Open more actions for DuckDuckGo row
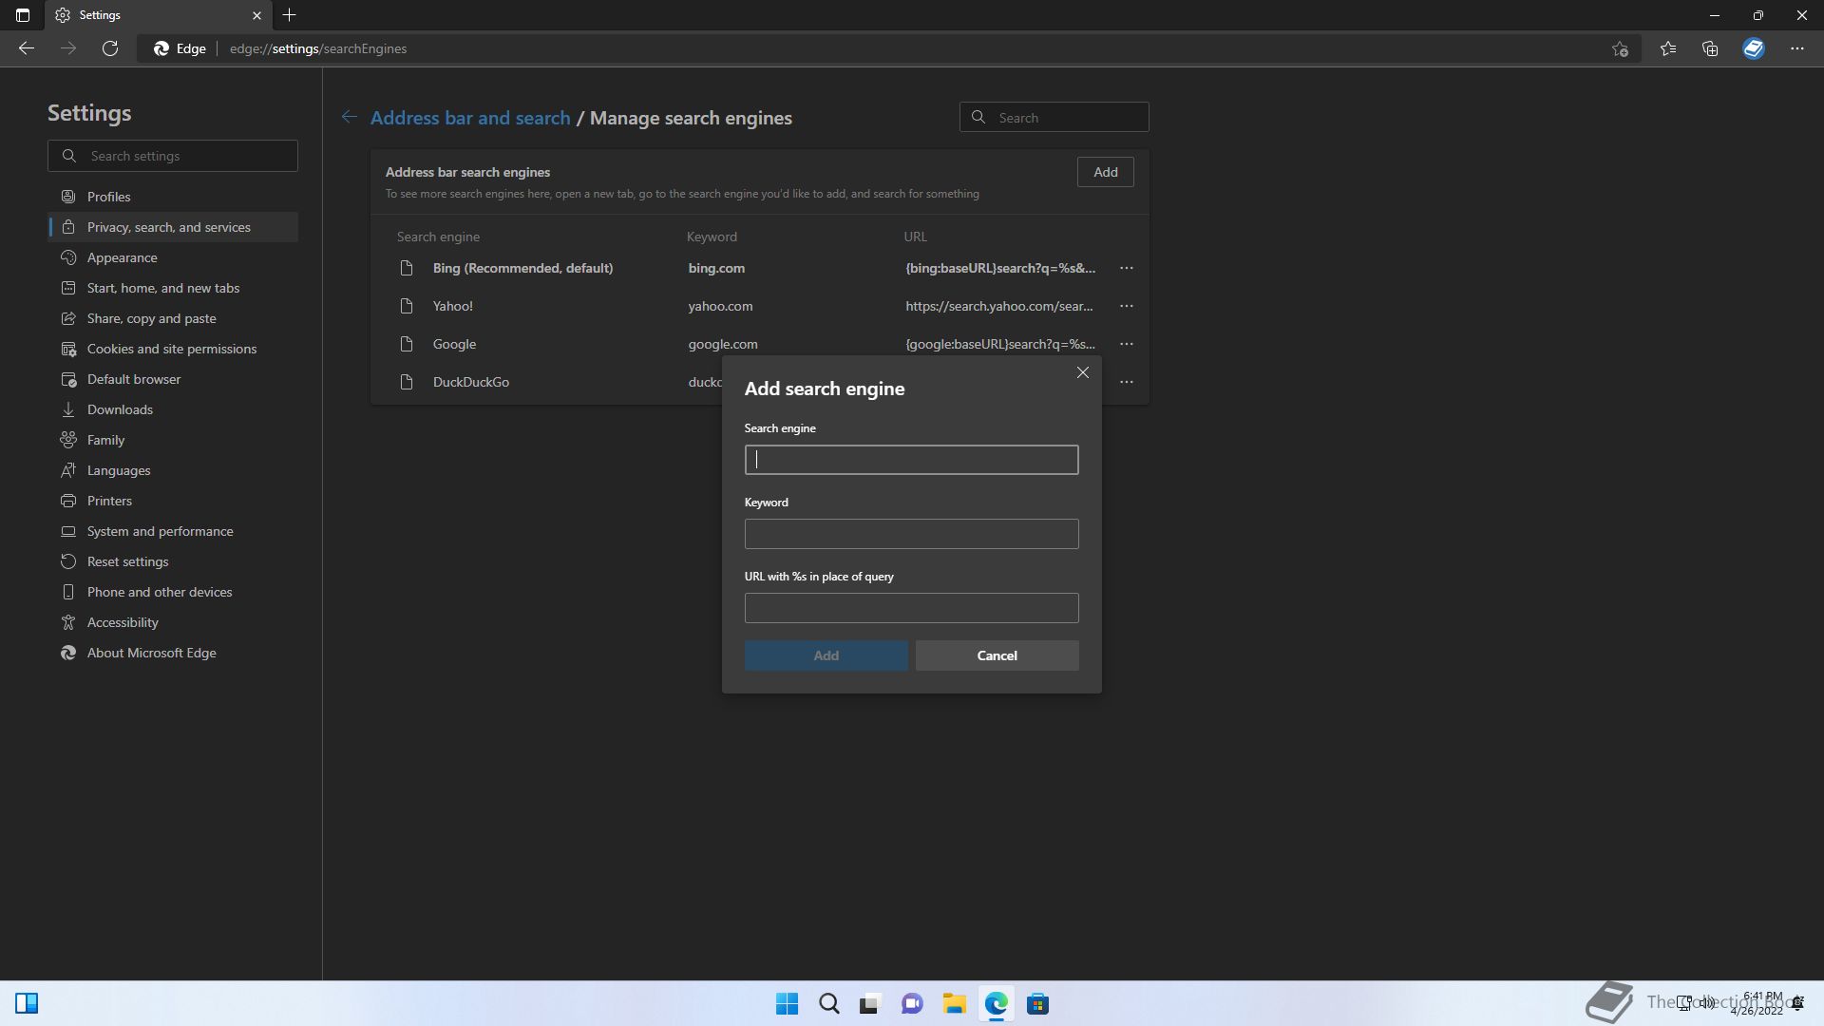 (x=1127, y=382)
